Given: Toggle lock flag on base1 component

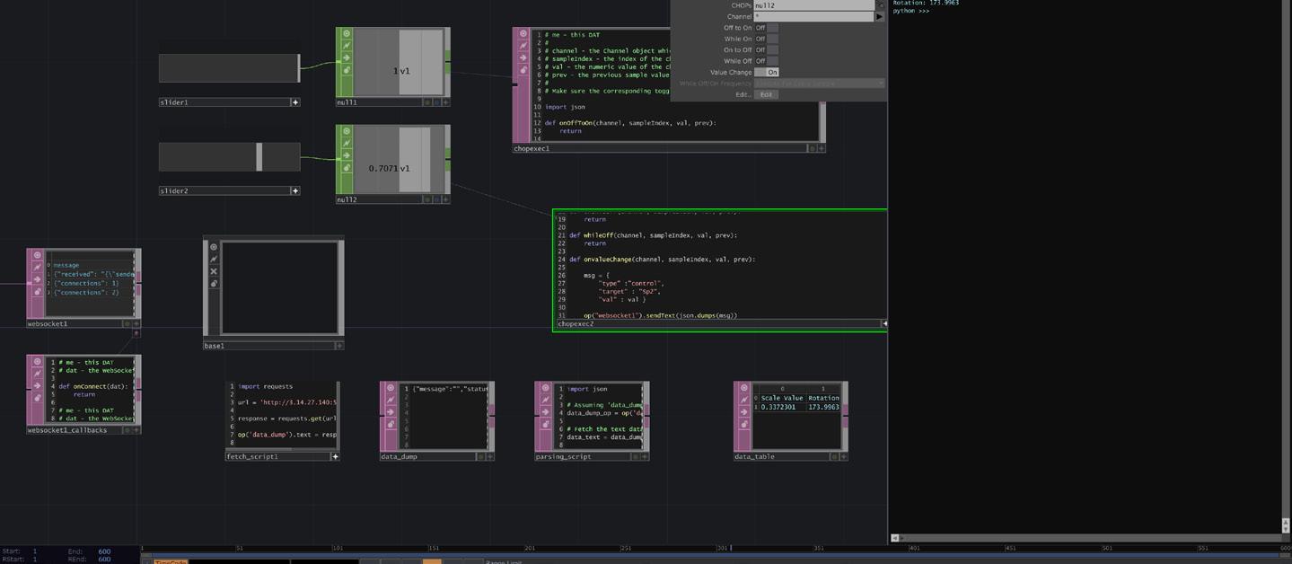Looking at the screenshot, I should [214, 284].
